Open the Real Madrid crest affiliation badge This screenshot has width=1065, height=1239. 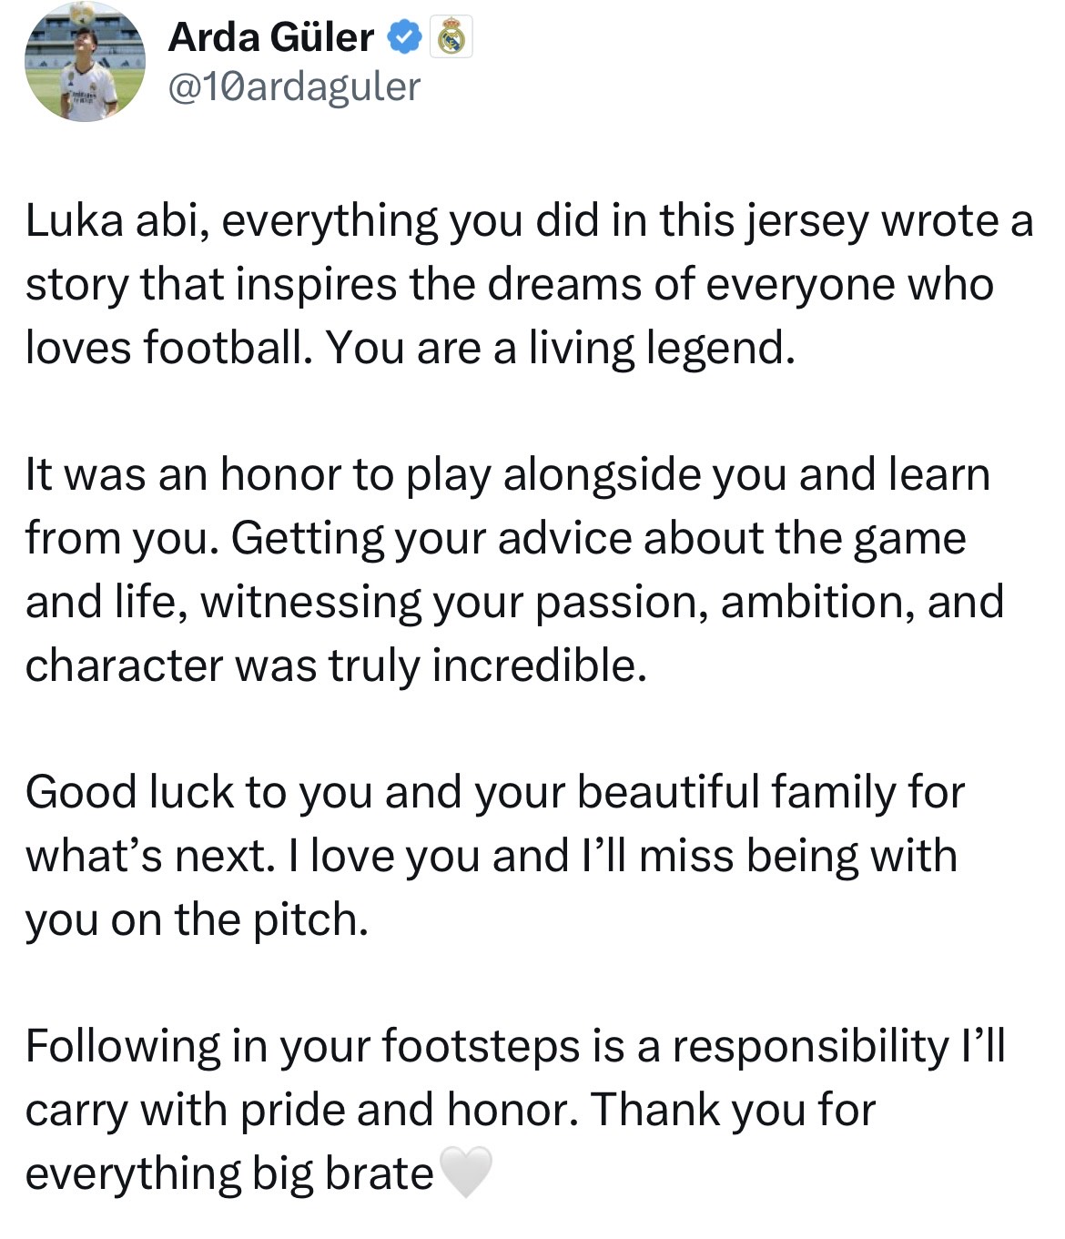pyautogui.click(x=451, y=38)
